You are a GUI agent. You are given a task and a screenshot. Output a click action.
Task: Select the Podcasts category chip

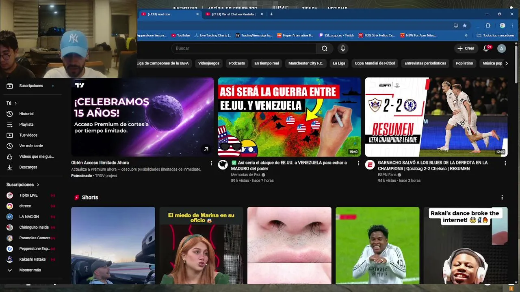237,63
